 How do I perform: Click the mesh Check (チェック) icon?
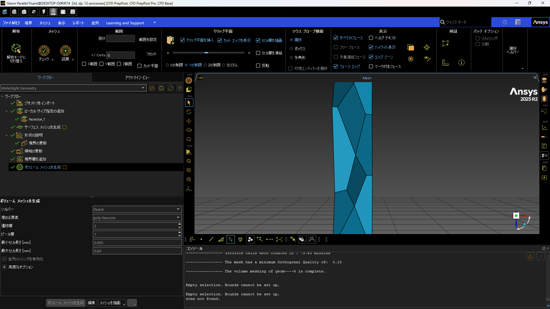tap(44, 51)
